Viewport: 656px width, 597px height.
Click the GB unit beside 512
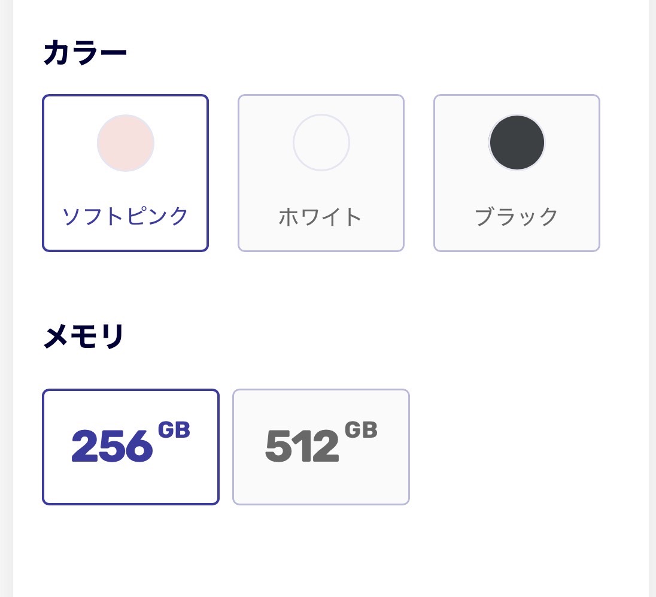point(361,431)
